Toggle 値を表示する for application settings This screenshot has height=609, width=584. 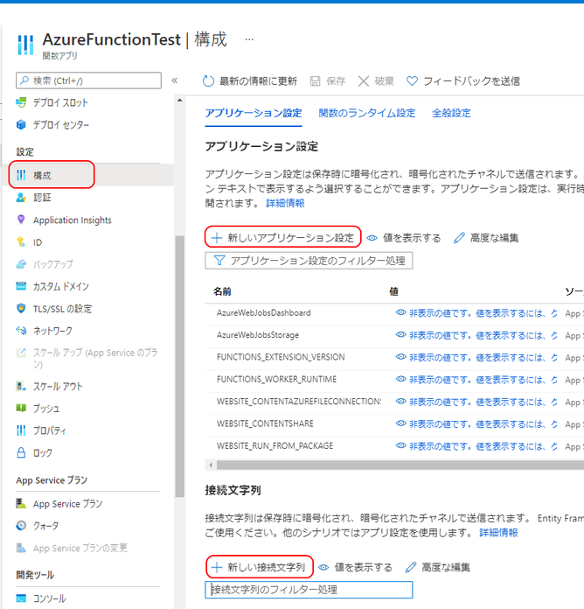(x=404, y=238)
